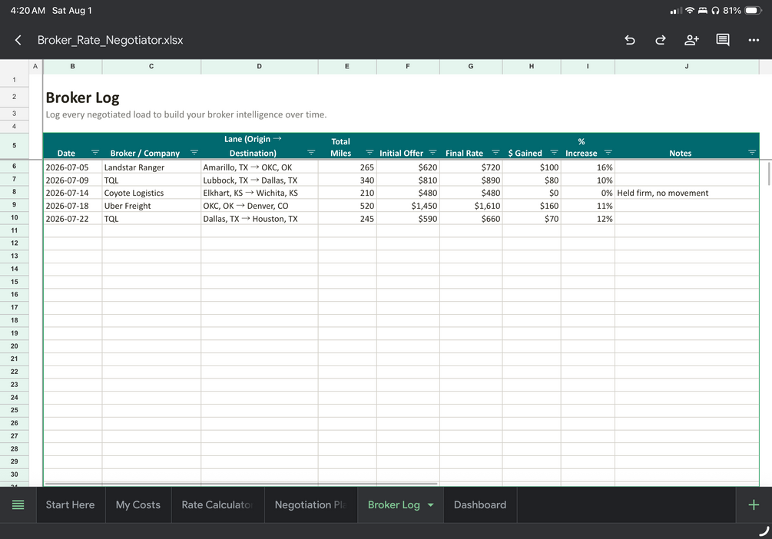Select the Coyote Logistics cell
This screenshot has height=539, width=772.
(x=151, y=193)
